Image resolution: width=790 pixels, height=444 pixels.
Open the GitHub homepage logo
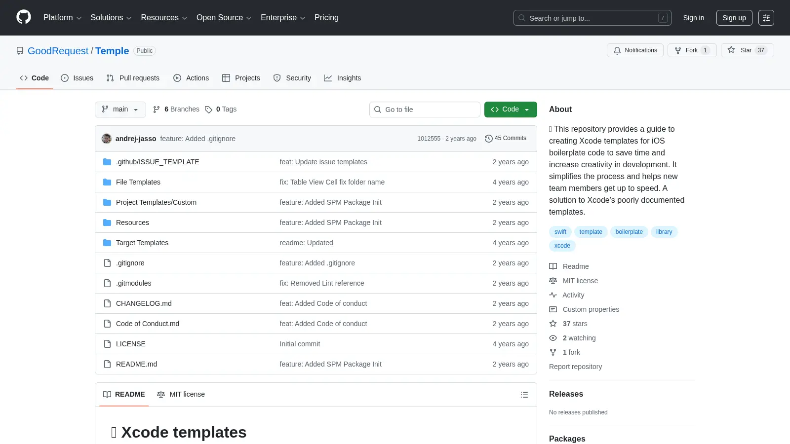(x=24, y=17)
